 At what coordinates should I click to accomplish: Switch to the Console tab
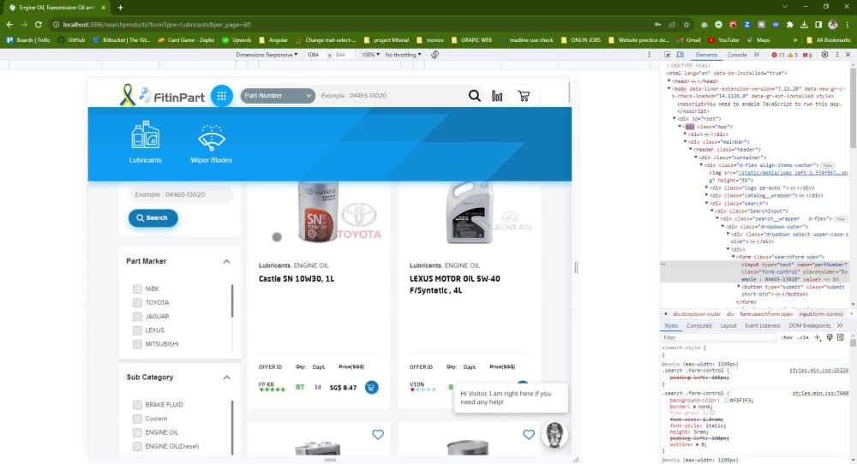[736, 55]
